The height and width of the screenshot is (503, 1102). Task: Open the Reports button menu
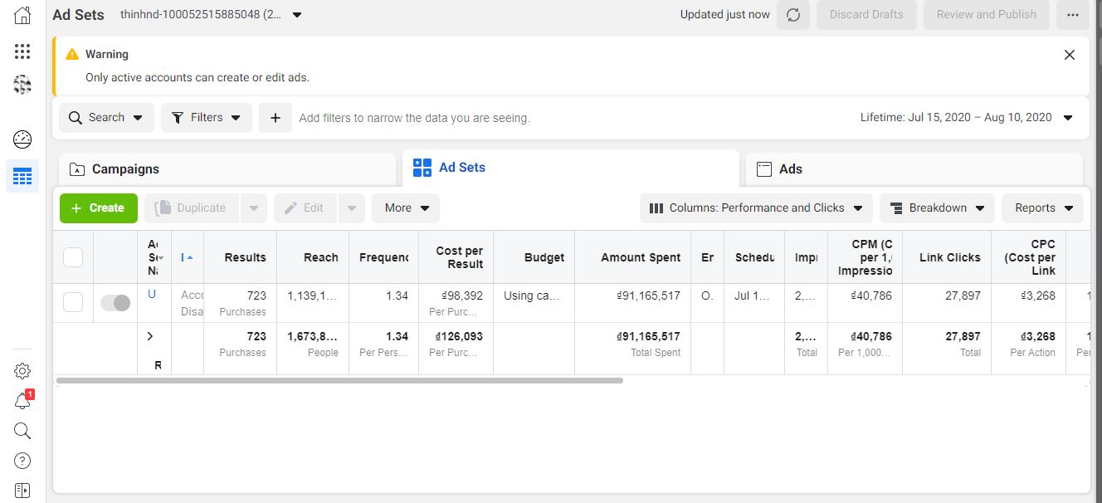1042,208
